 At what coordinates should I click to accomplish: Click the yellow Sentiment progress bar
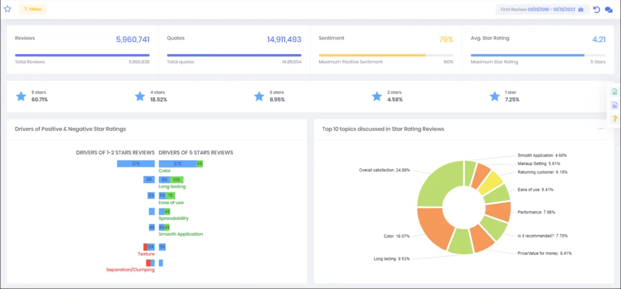coord(372,55)
